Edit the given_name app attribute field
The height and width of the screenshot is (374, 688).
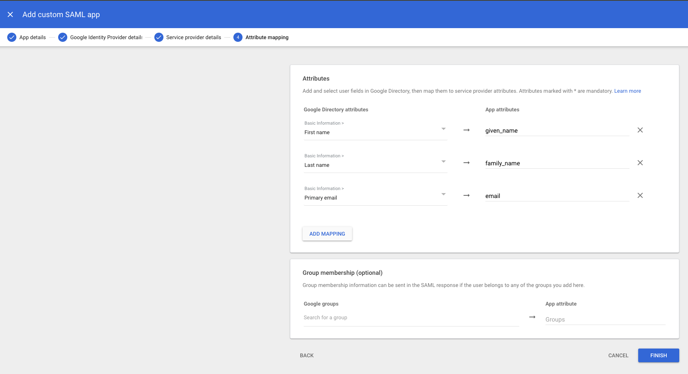[x=557, y=130]
